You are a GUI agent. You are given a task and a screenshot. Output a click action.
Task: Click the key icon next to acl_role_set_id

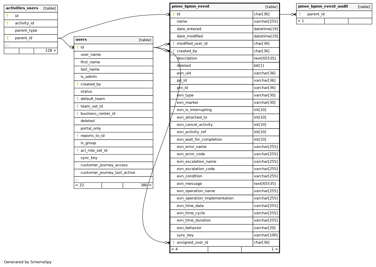77,151
